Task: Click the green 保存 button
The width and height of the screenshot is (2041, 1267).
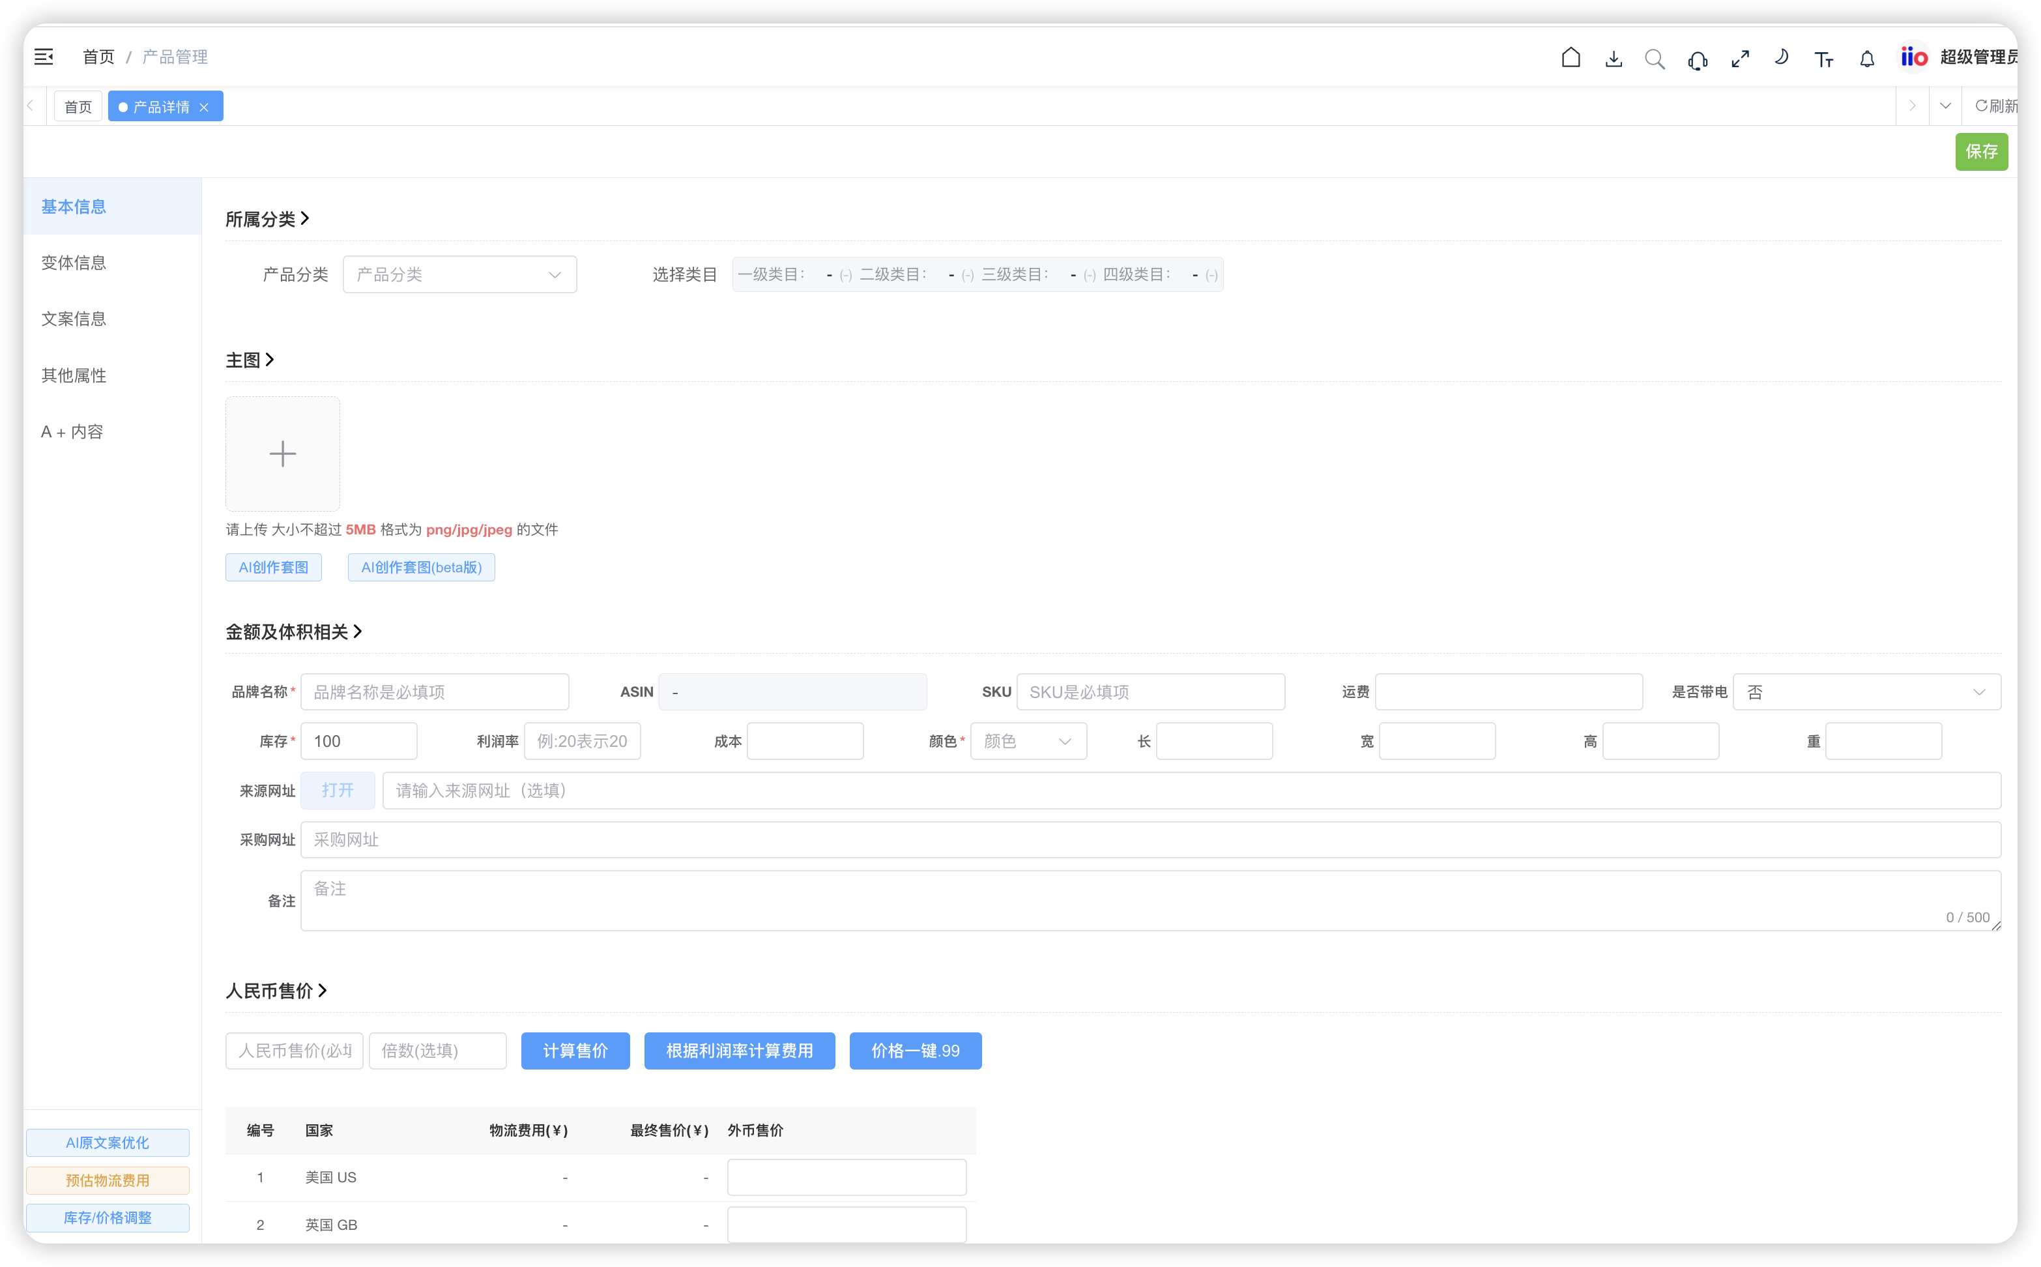Action: [x=1982, y=151]
